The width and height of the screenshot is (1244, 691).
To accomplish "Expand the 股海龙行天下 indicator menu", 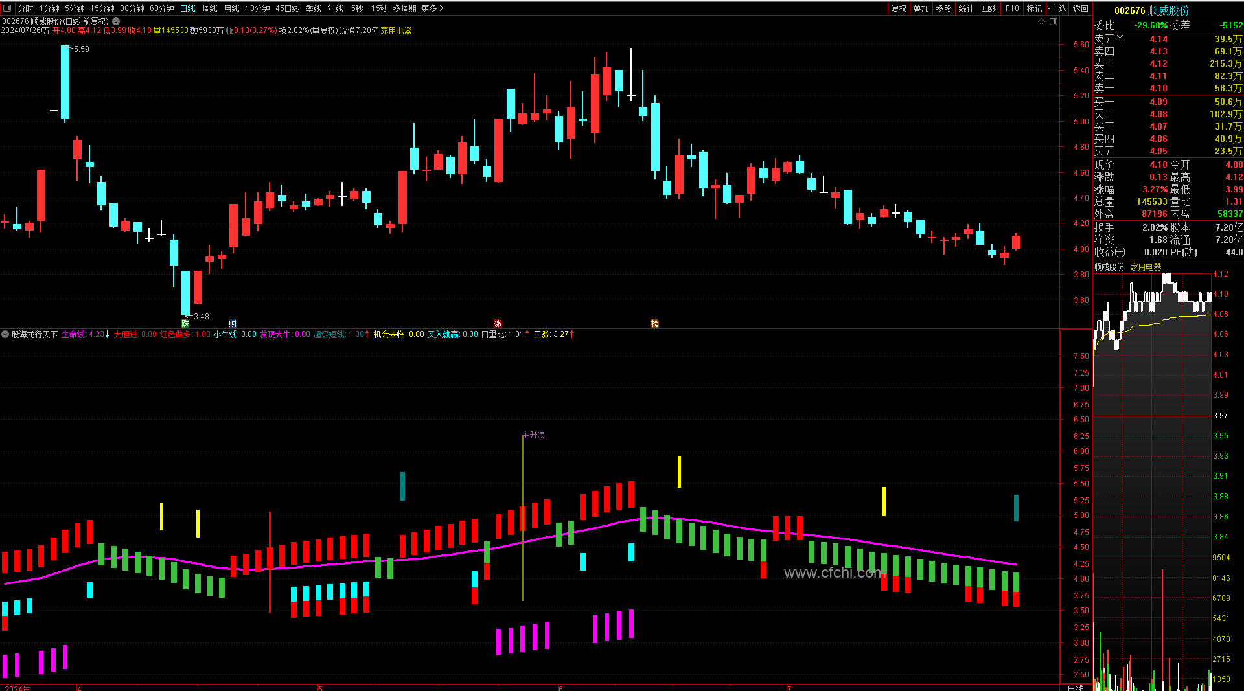I will pos(5,334).
